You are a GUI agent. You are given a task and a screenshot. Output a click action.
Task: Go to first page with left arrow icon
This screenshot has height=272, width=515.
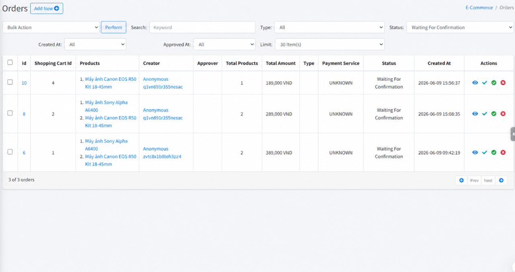click(462, 180)
